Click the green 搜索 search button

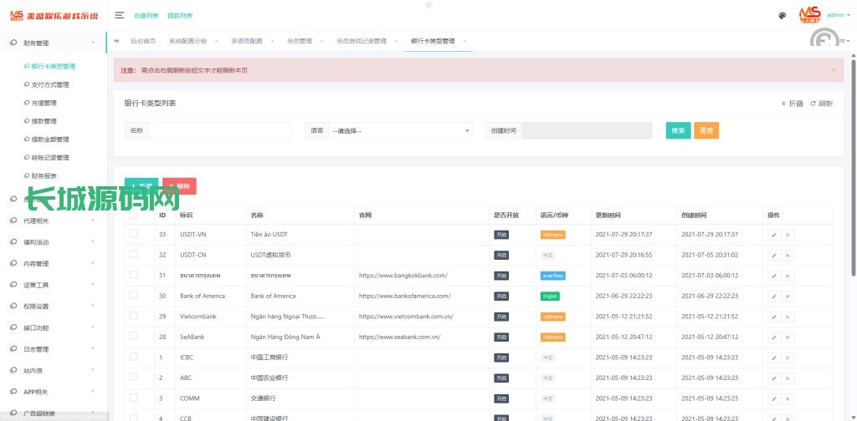pyautogui.click(x=678, y=130)
